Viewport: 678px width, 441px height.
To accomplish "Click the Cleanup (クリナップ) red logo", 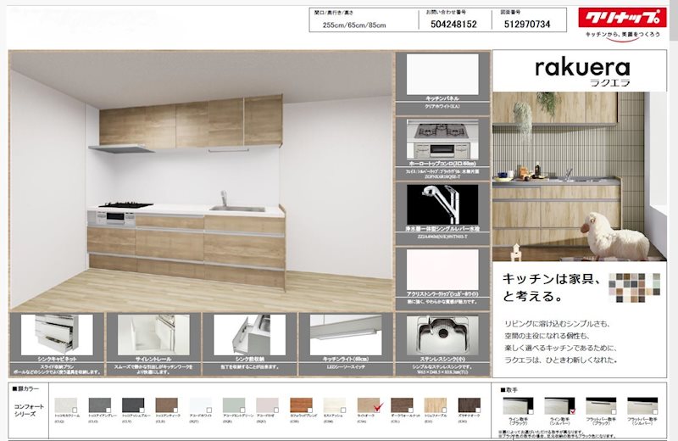I will pos(622,17).
